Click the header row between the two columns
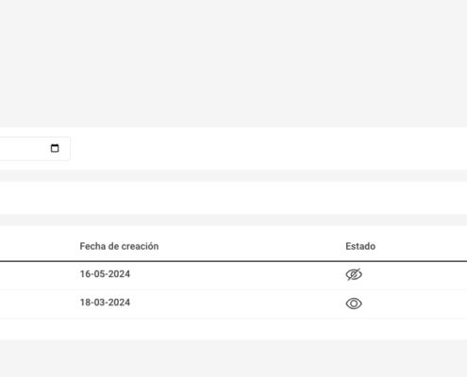This screenshot has width=467, height=377. click(252, 246)
